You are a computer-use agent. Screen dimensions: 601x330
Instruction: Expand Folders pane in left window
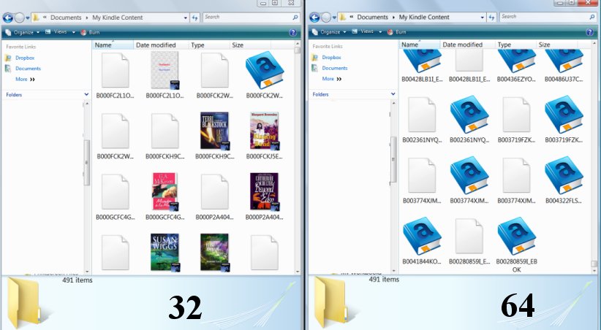coord(86,95)
